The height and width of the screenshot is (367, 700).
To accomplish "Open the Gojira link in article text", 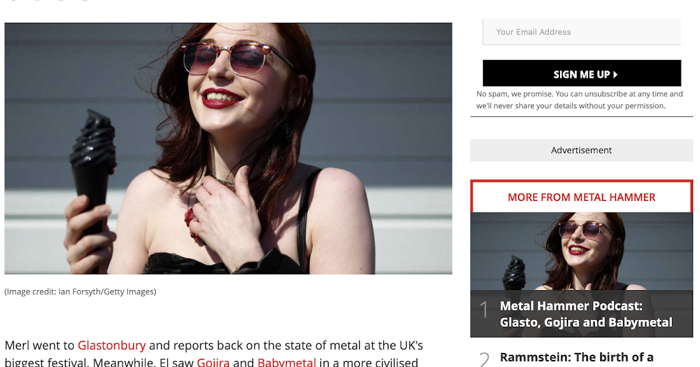I will (213, 362).
